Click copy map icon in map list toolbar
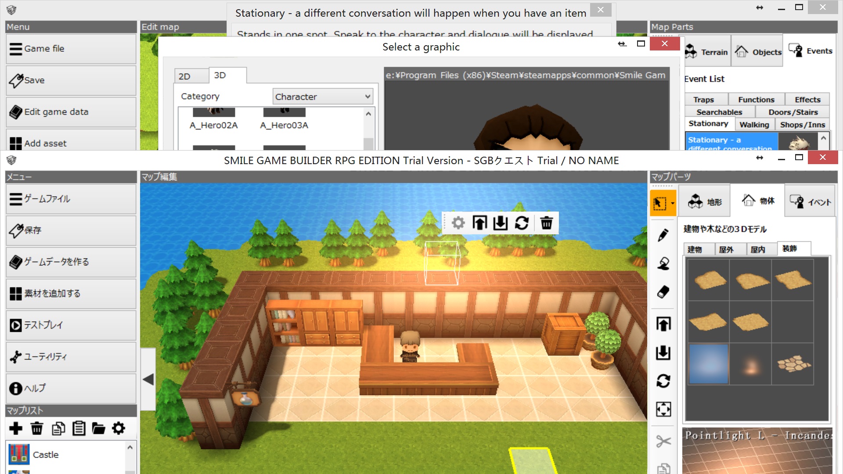843x474 pixels. pos(58,428)
